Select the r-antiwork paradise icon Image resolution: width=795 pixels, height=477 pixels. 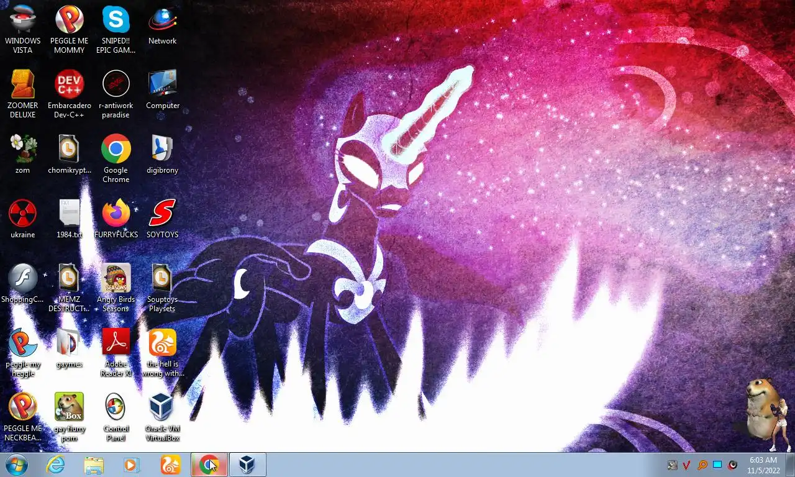[116, 94]
